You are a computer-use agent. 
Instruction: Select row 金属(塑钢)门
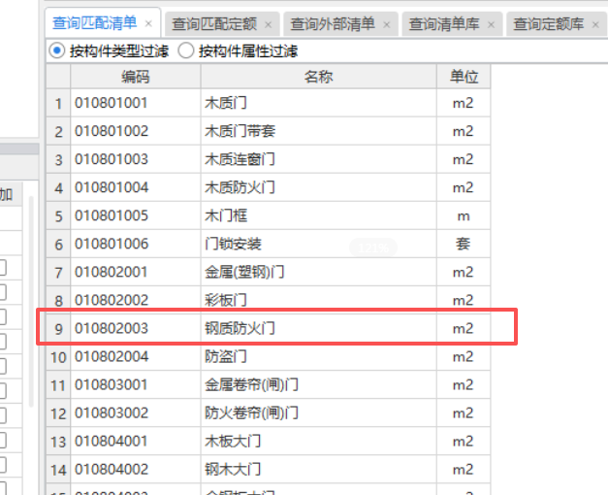click(x=269, y=272)
